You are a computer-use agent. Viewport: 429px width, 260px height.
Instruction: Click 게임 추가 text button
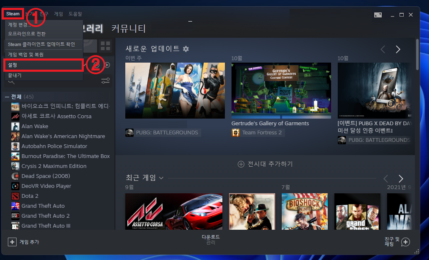29,242
